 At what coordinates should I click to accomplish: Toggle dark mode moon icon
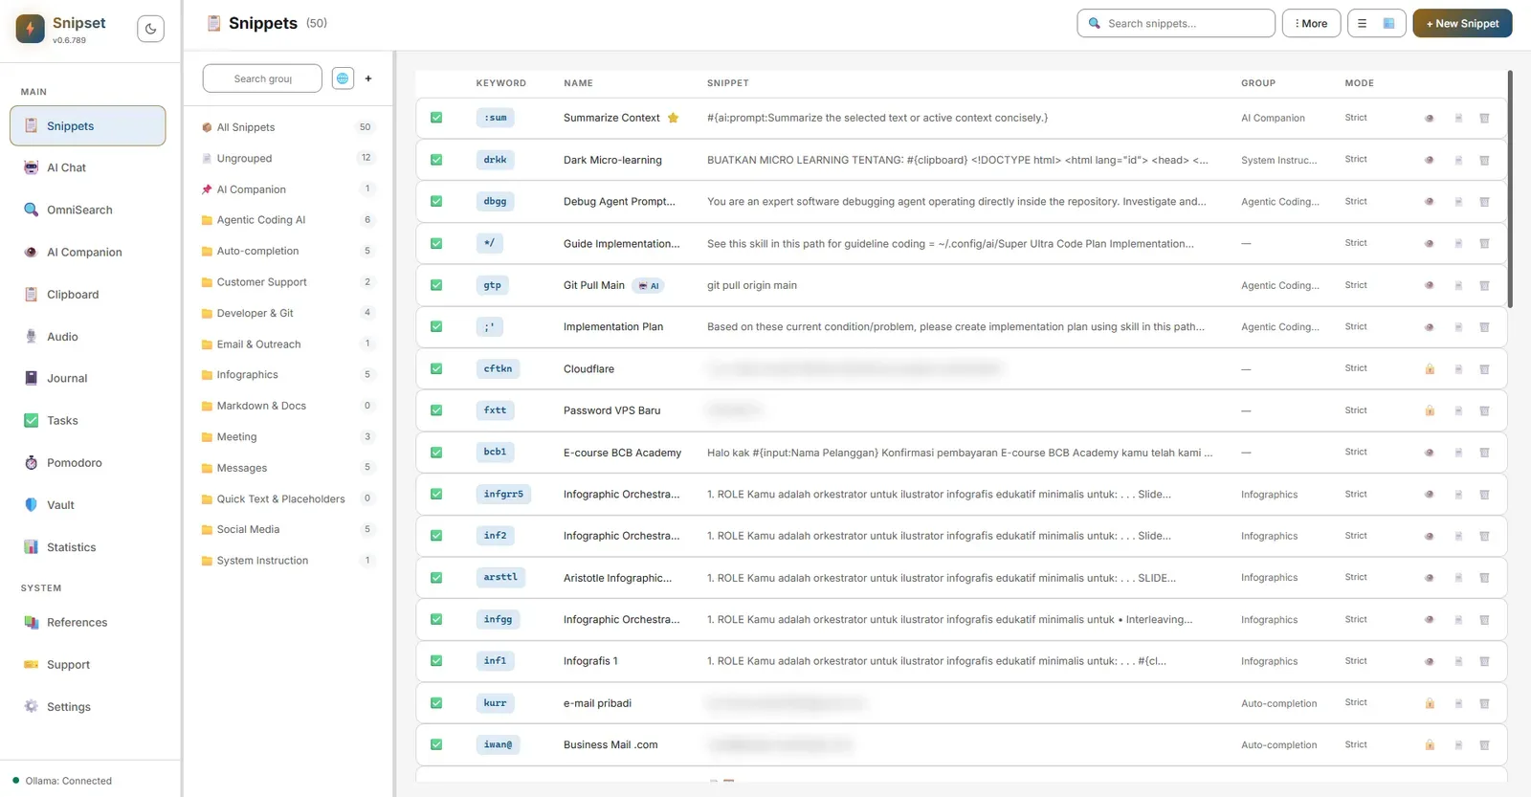coord(150,29)
